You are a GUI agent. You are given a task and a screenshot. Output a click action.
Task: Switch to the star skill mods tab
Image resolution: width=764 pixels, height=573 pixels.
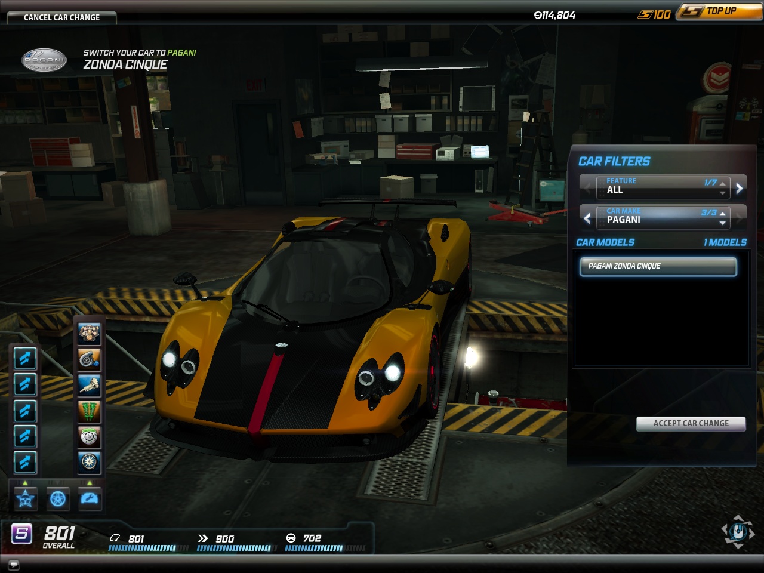click(x=26, y=498)
